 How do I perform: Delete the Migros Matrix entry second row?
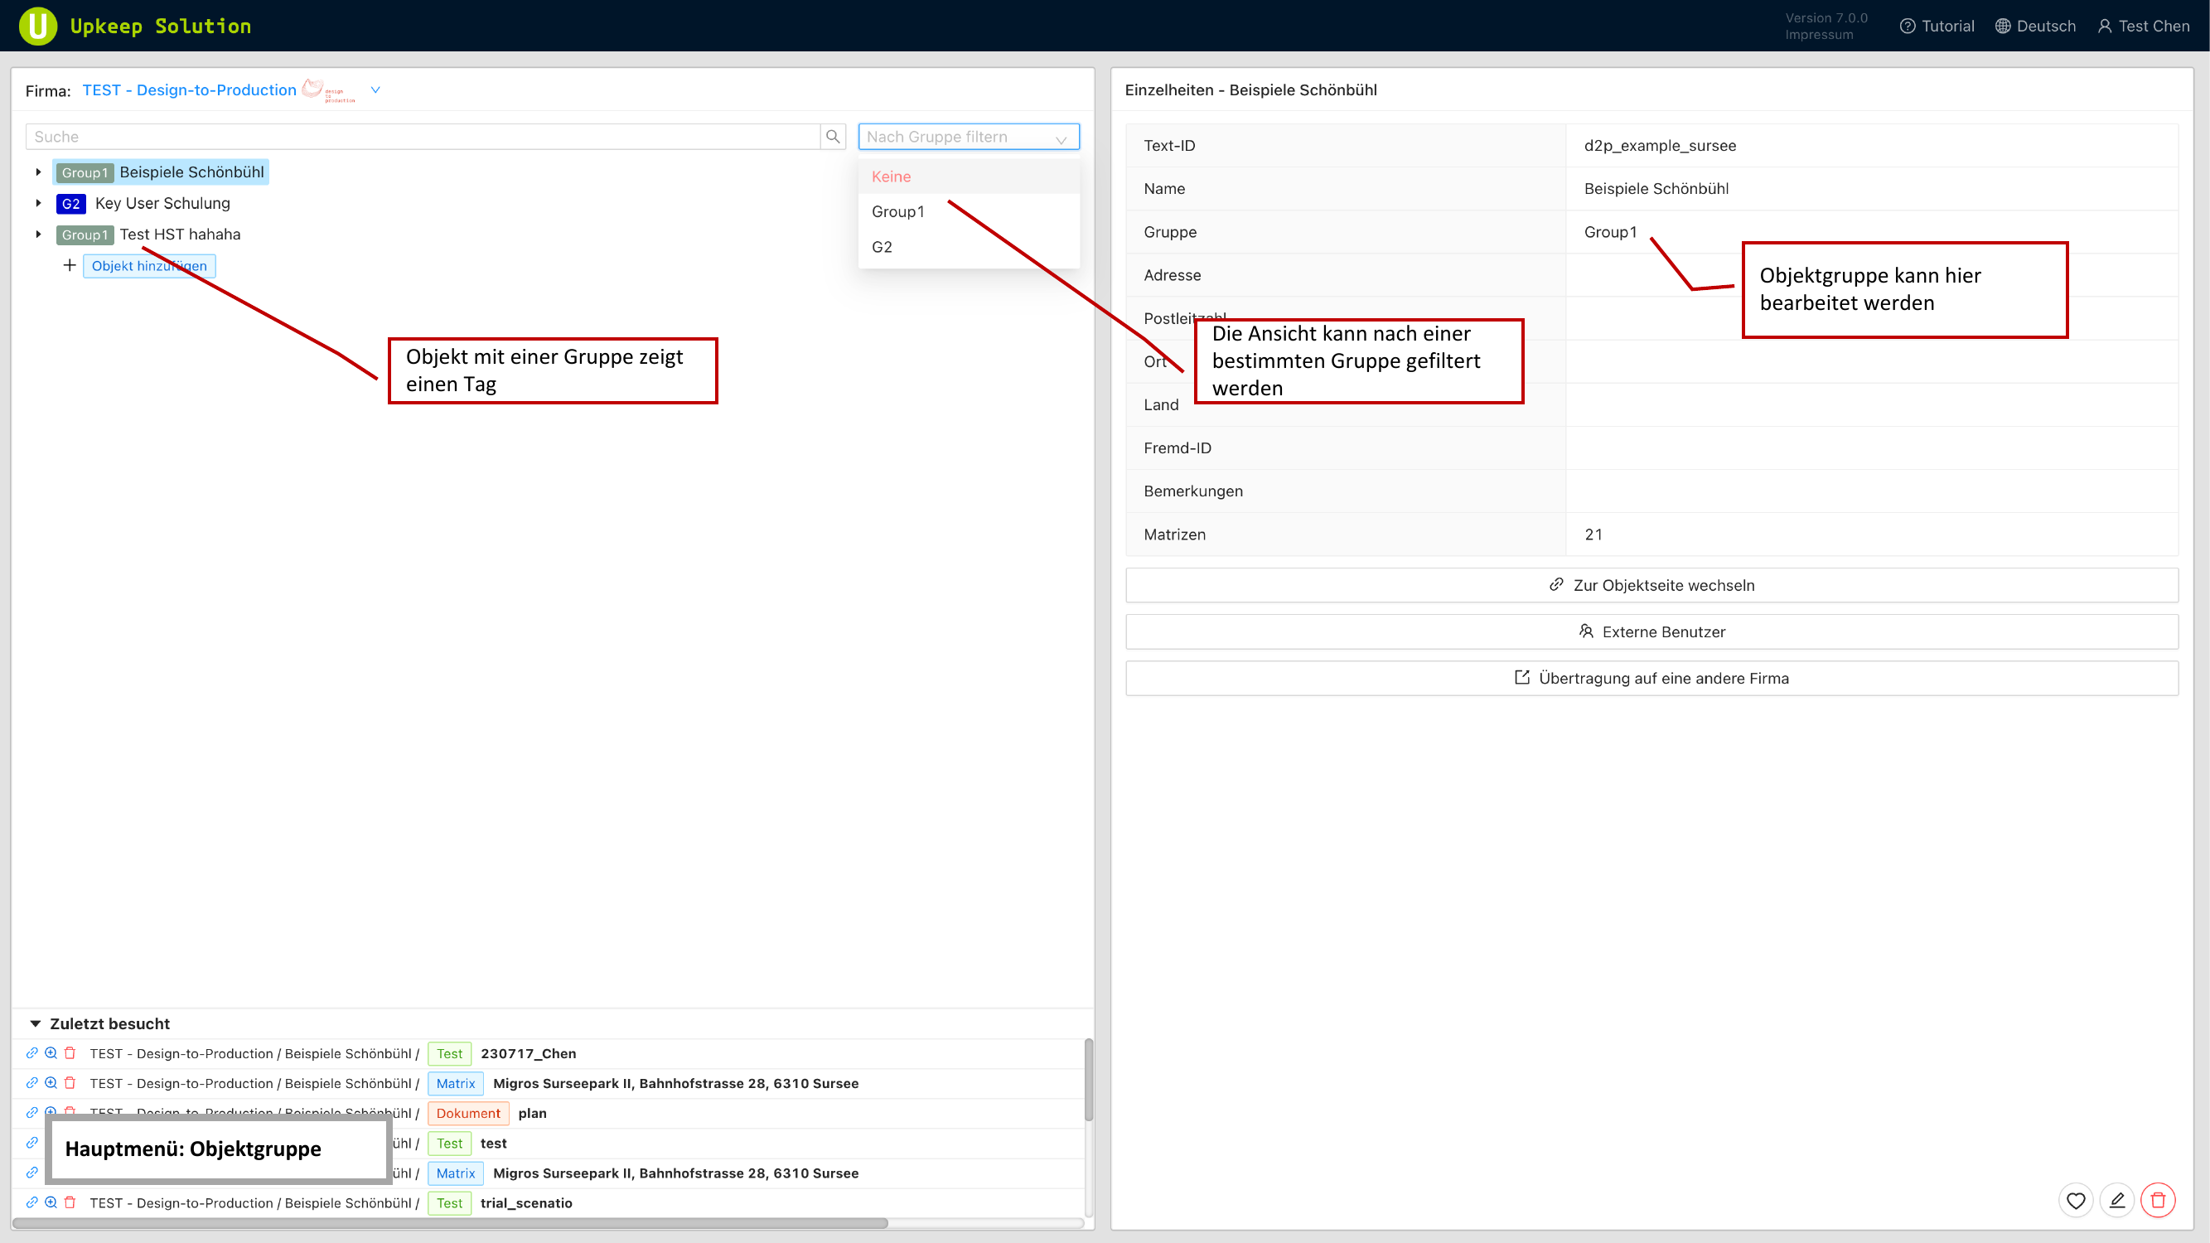coord(70,1082)
